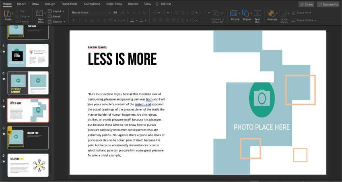Image resolution: width=342 pixels, height=182 pixels.
Task: Expand the Section dropdown
Action: point(58,22)
